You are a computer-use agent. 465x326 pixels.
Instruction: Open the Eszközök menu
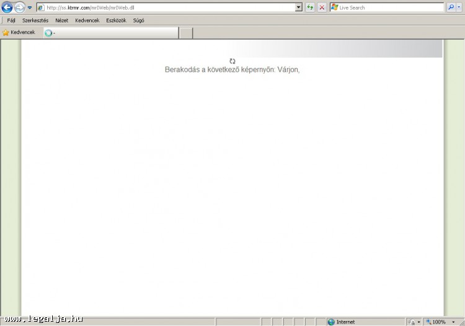[x=116, y=20]
